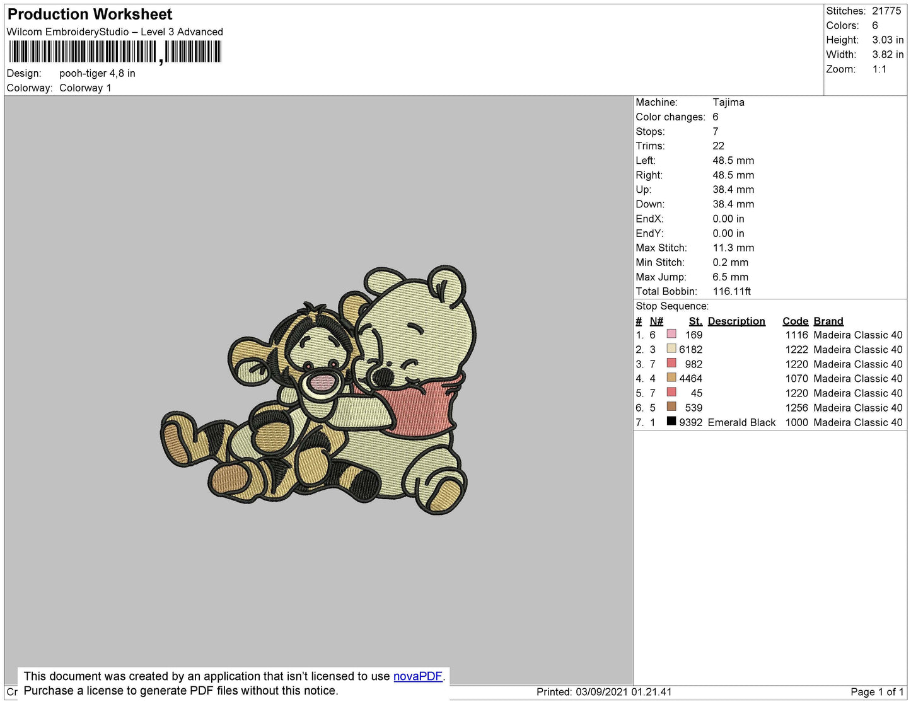911x704 pixels.
Task: Select 'Page 1 of 1' footer text
Action: tap(877, 691)
